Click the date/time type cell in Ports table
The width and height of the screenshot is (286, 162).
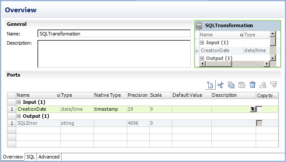click(x=77, y=109)
